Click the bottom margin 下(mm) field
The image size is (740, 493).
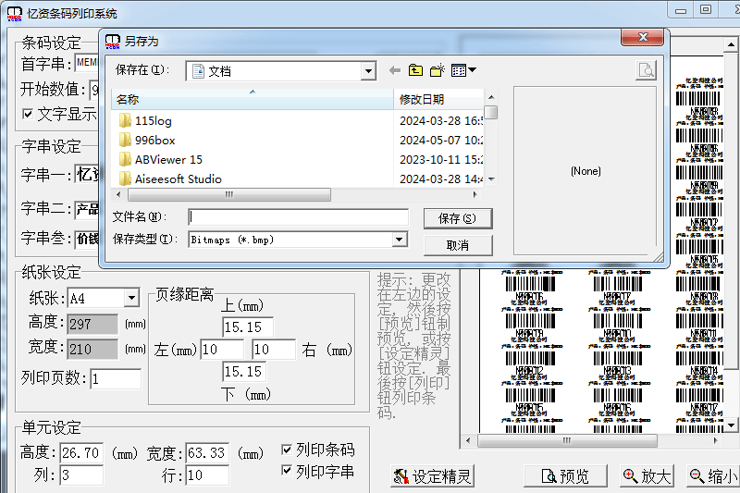(244, 371)
